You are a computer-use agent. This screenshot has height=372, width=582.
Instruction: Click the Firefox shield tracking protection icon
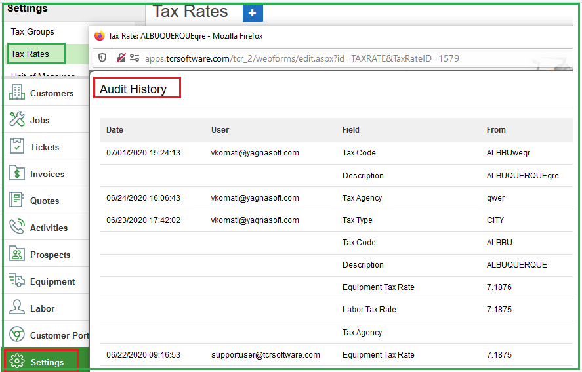click(102, 58)
